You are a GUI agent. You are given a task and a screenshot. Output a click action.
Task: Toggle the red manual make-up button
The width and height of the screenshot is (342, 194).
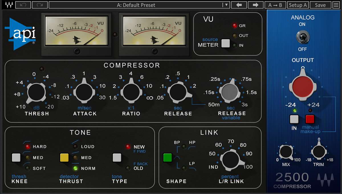[x=310, y=119]
